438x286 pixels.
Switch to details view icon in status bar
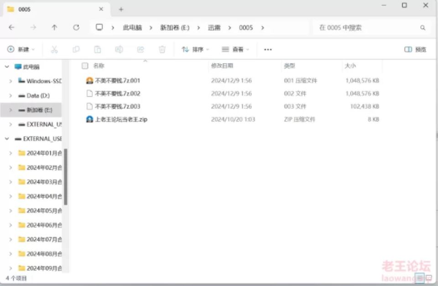[420, 278]
